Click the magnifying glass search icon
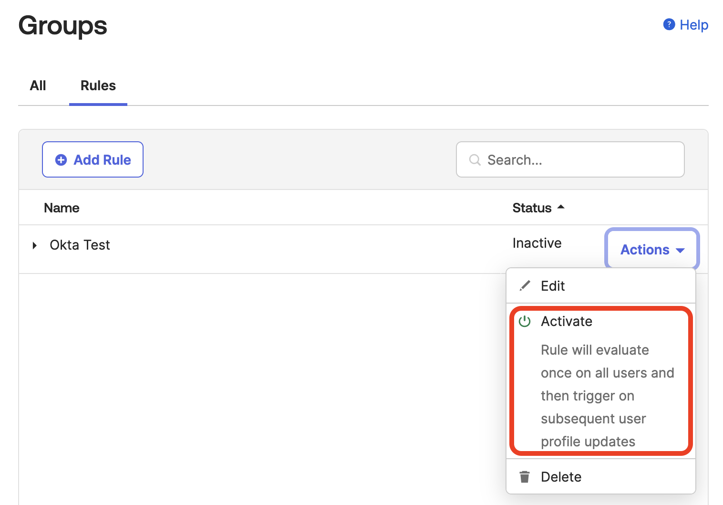 pos(475,160)
